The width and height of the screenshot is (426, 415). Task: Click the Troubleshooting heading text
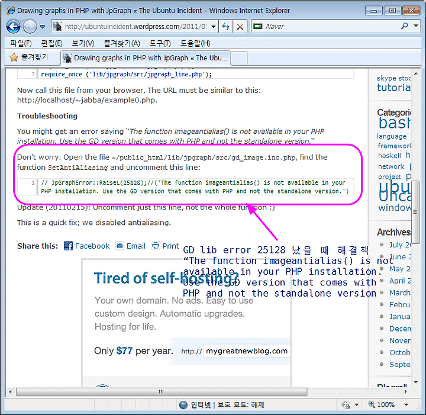pyautogui.click(x=47, y=116)
